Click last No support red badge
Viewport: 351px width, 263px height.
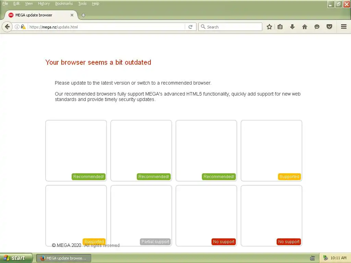(289, 242)
